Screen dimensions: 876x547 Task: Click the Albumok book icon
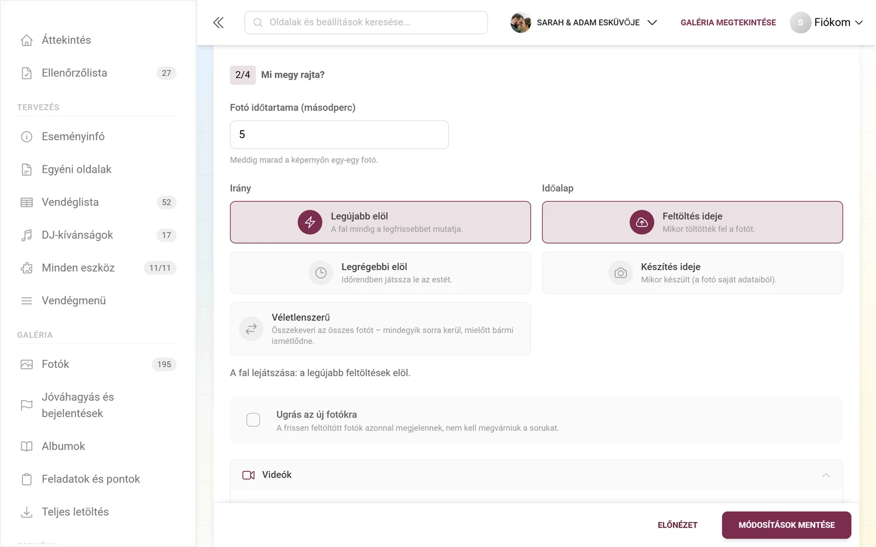coord(27,447)
